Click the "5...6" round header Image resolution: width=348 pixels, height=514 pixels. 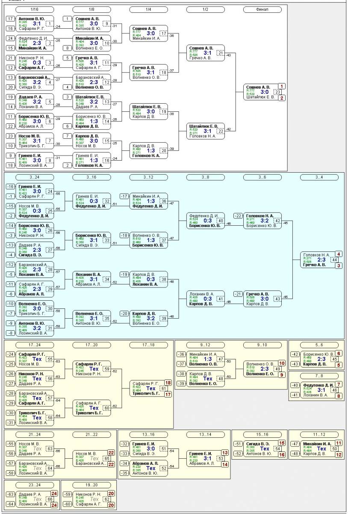point(319,344)
